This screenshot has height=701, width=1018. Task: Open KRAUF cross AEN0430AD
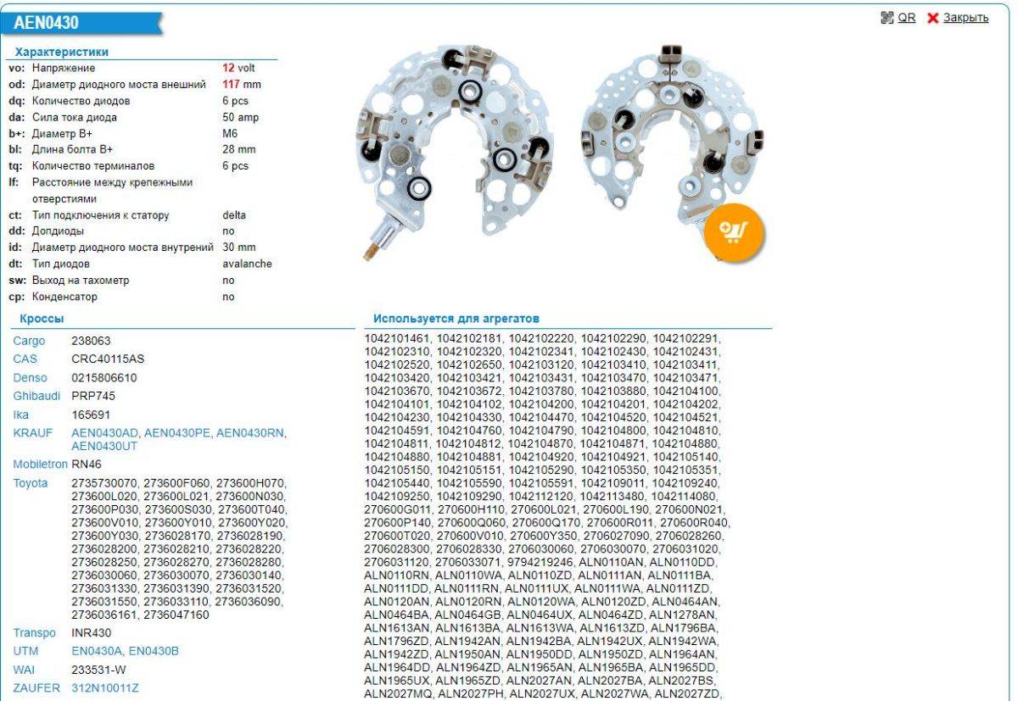tap(106, 433)
